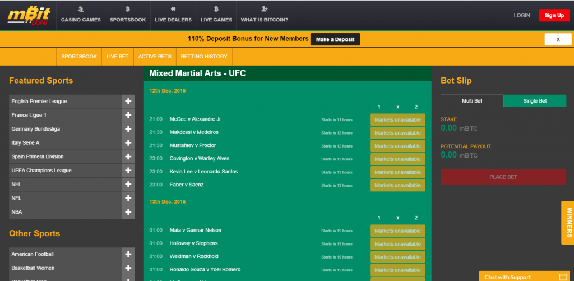Click Markets unavailable for Weidman v Rockhold

[x=397, y=257]
